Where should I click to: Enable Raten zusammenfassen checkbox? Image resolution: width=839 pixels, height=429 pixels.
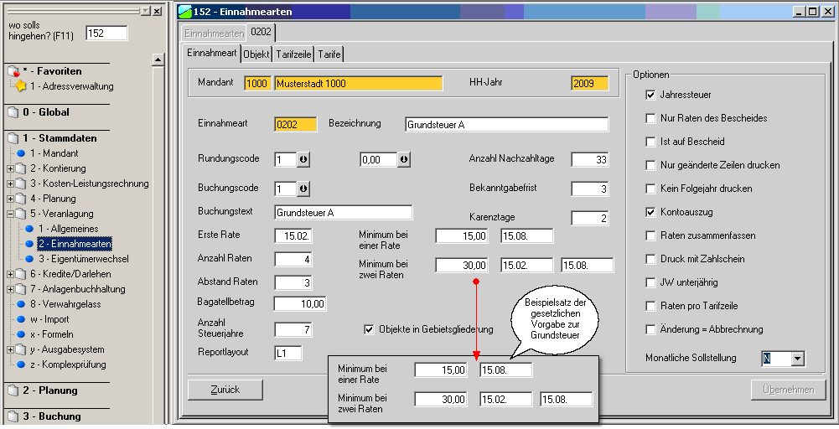tap(650, 235)
